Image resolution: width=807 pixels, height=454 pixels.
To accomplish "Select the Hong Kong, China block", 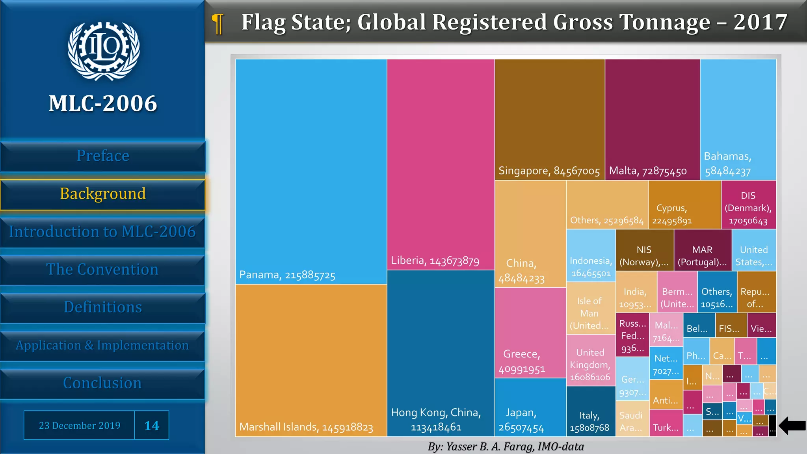I will 441,353.
